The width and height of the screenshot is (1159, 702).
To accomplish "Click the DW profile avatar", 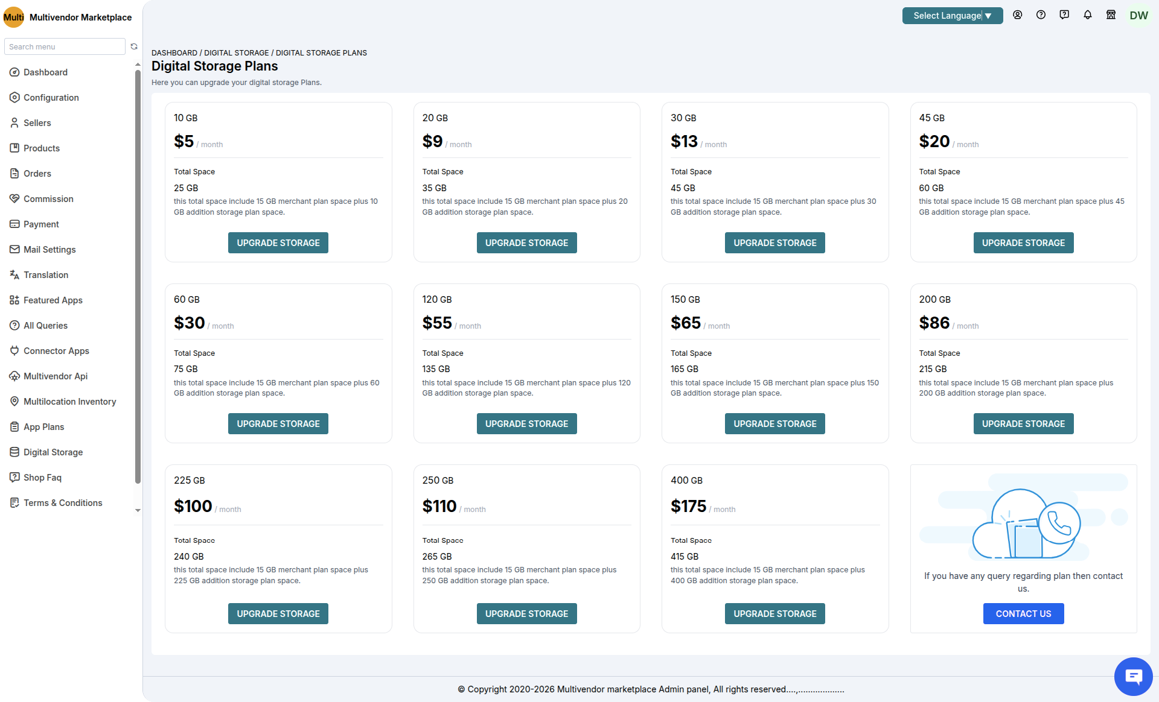I will [1138, 16].
